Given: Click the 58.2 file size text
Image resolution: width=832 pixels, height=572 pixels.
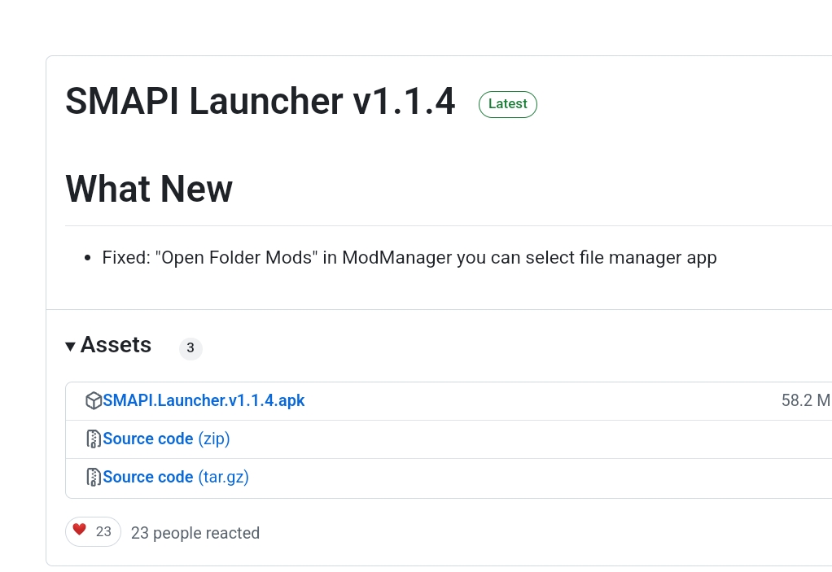Looking at the screenshot, I should pyautogui.click(x=806, y=400).
